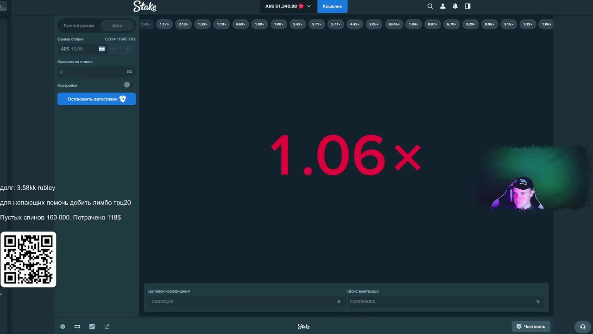Click the infinity icon in bet count
The width and height of the screenshot is (593, 334).
tap(129, 72)
